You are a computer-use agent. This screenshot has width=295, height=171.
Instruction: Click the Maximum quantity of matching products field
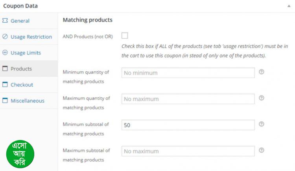tap(188, 99)
